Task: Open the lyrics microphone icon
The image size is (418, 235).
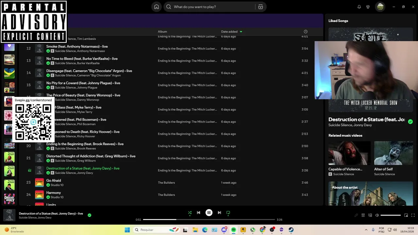Action: click(356, 215)
